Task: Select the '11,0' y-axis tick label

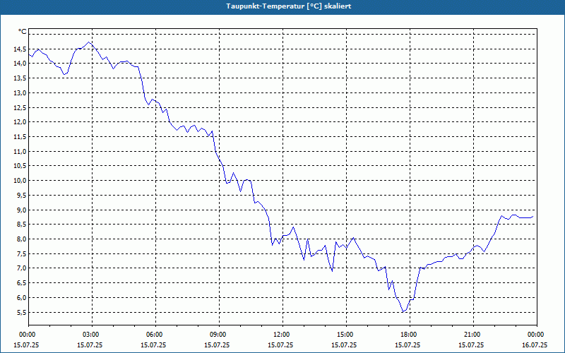Action: 20,151
